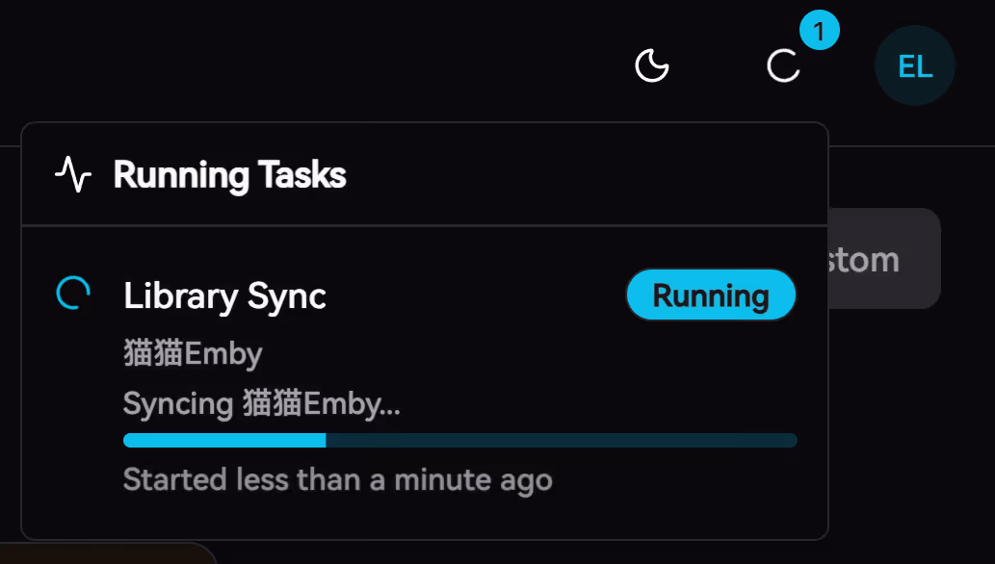Click the 猫猫Emby server name under Library Sync

(x=193, y=354)
